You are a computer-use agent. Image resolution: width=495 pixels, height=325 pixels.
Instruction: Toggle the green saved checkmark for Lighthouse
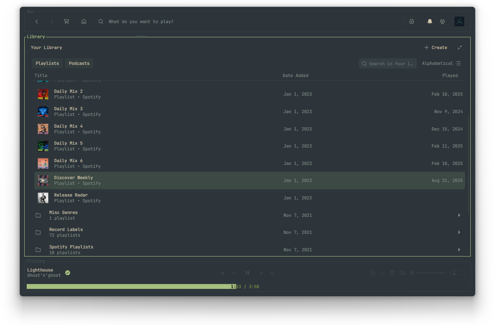(x=68, y=273)
